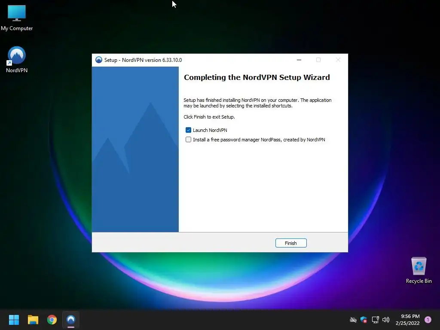The width and height of the screenshot is (440, 330).
Task: Click the 'Setup - NordVPN version 6.33.10.0' title
Action: coord(143,60)
